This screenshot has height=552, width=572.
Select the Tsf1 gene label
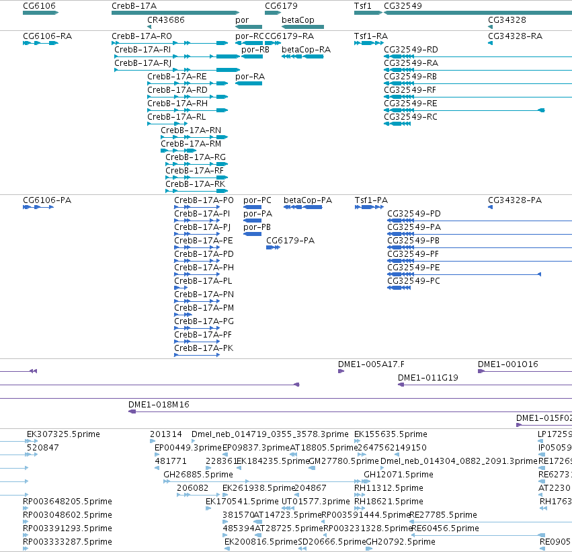click(362, 6)
